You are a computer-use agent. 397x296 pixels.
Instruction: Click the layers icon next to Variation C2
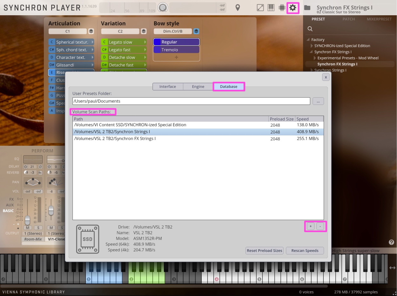144,31
